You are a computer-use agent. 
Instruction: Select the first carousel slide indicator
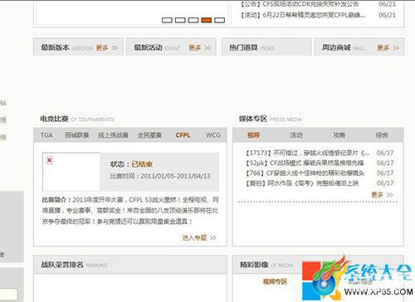[167, 20]
